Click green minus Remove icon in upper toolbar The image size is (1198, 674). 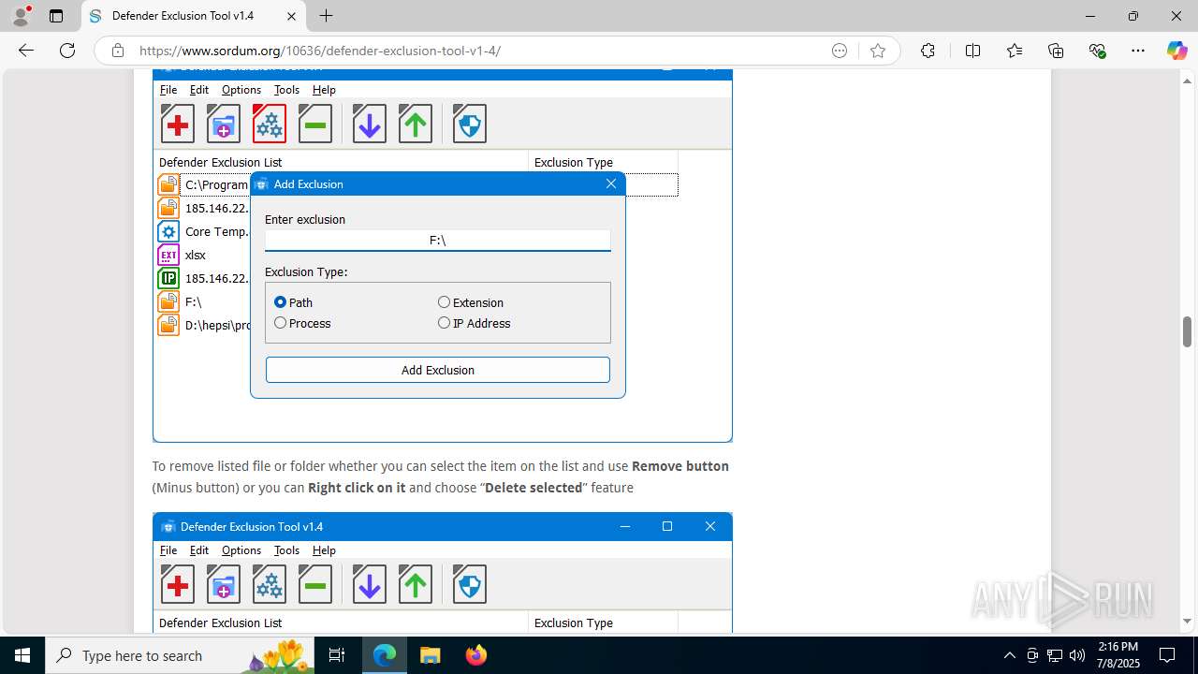tap(315, 124)
